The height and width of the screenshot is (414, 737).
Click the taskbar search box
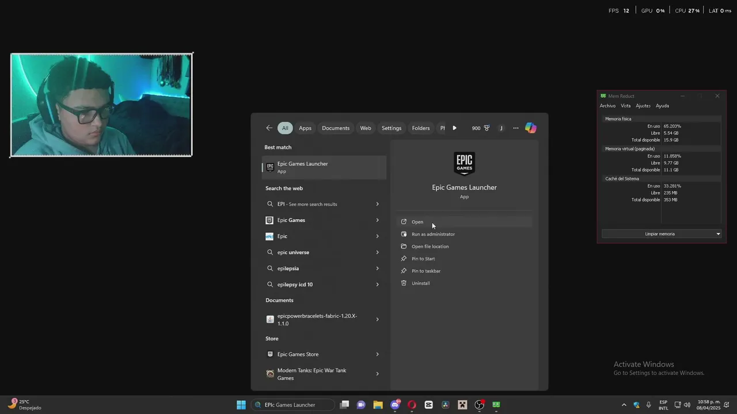tap(292, 405)
